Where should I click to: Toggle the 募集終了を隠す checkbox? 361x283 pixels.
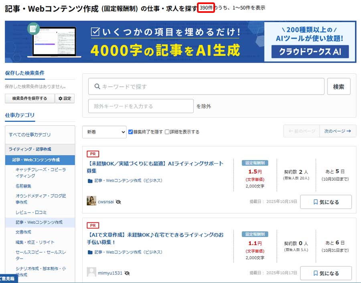coord(131,131)
